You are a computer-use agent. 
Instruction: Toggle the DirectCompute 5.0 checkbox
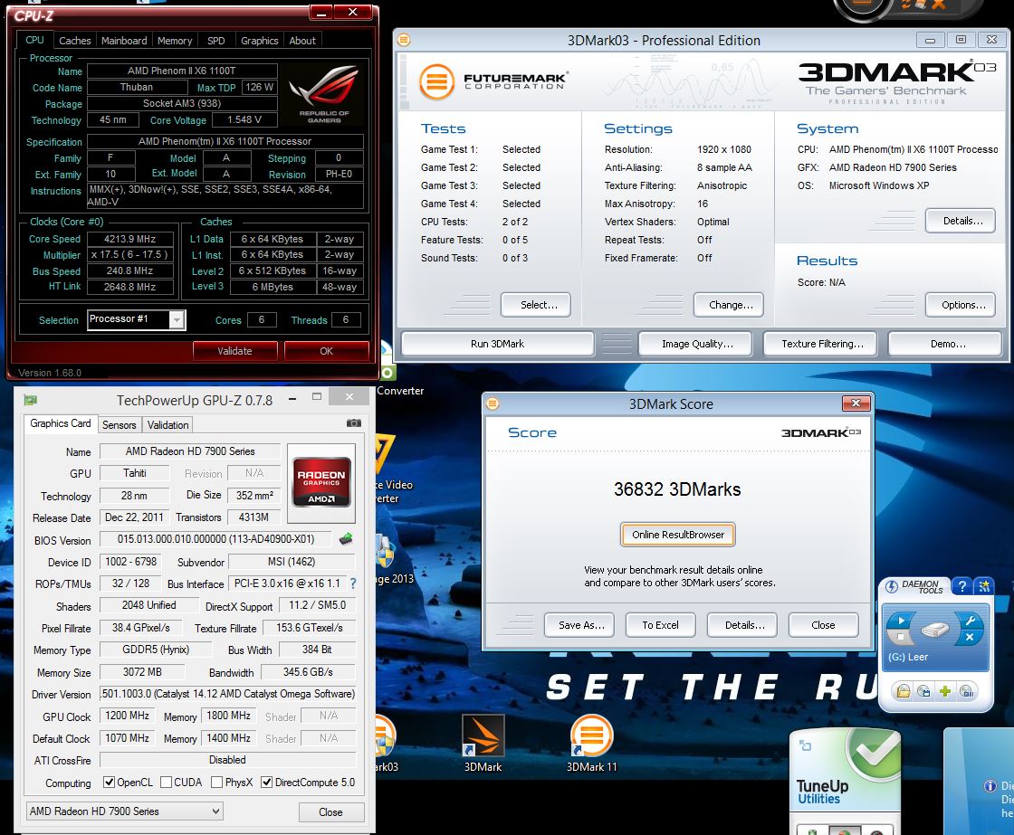click(266, 782)
